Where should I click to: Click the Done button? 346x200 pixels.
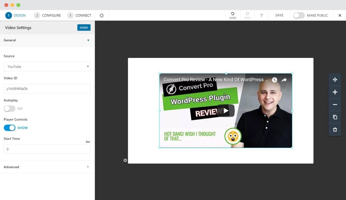point(84,28)
